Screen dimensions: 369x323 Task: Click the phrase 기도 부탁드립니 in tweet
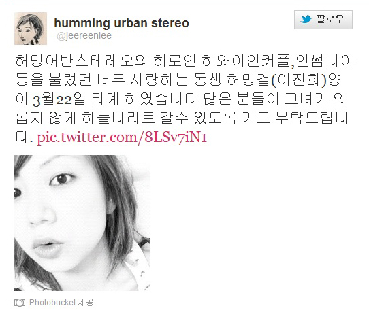coord(295,118)
